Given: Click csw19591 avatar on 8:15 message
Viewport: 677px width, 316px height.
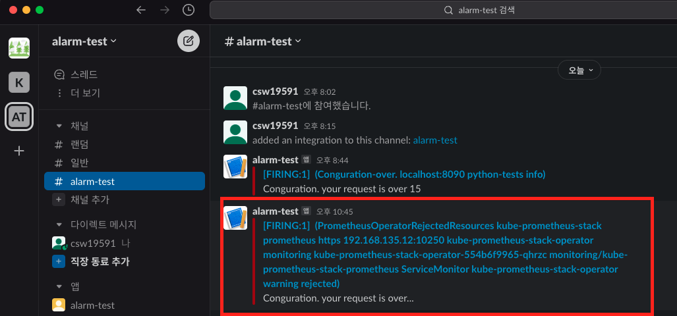Looking at the screenshot, I should pyautogui.click(x=235, y=132).
